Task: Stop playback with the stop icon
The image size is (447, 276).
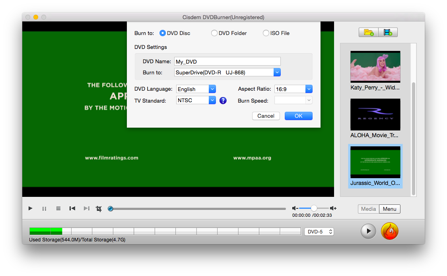Action: click(x=58, y=208)
